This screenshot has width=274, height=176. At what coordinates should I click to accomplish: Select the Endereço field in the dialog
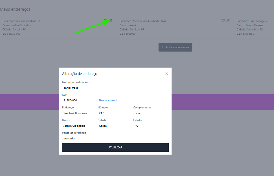(79, 113)
